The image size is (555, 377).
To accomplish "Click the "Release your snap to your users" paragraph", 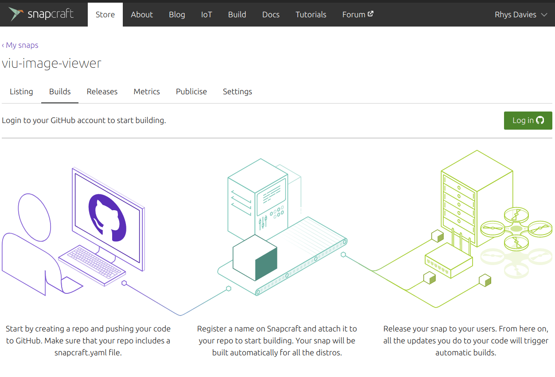I will point(466,341).
